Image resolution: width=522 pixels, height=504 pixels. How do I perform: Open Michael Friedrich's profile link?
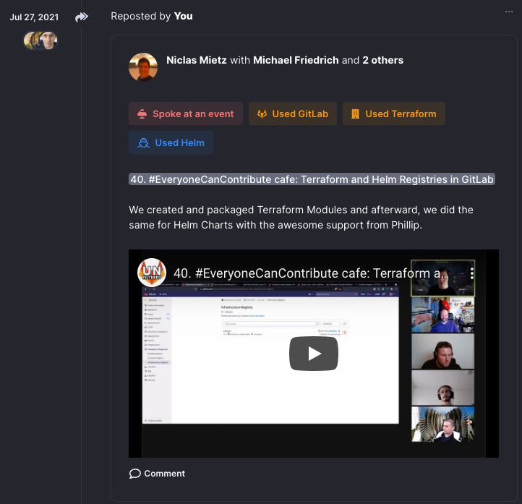296,60
